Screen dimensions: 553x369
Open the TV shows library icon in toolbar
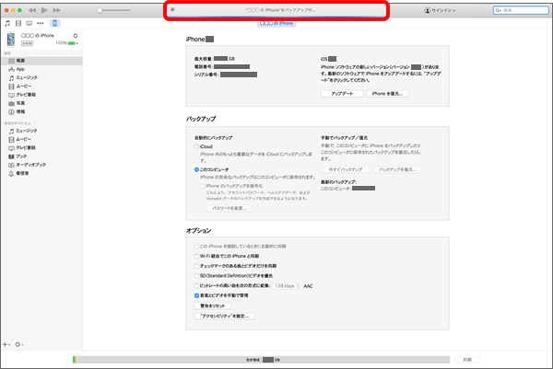click(x=29, y=23)
